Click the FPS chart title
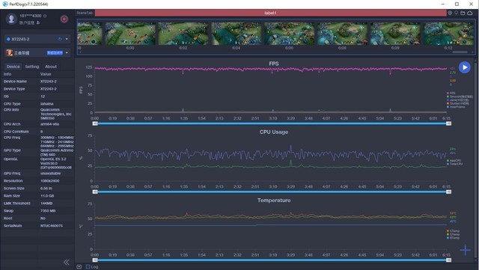The image size is (479, 270). pyautogui.click(x=274, y=64)
